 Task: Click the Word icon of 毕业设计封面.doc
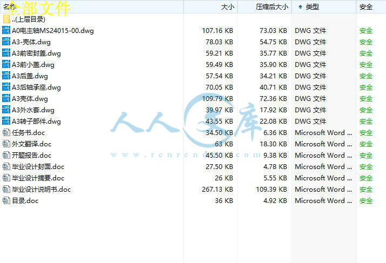pos(6,166)
